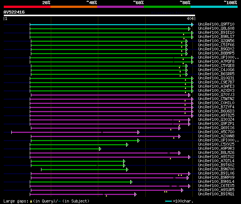Image resolution: width=241 pixels, height=204 pixels.
Task: Select the purple alignment bar for C6TEX5
Action: [109, 186]
